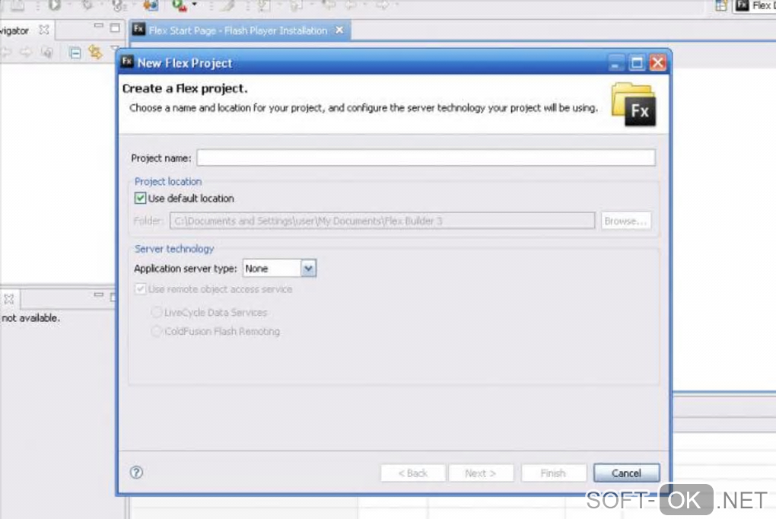Viewport: 776px width, 519px height.
Task: Open the Application server type dropdown
Action: (x=308, y=269)
